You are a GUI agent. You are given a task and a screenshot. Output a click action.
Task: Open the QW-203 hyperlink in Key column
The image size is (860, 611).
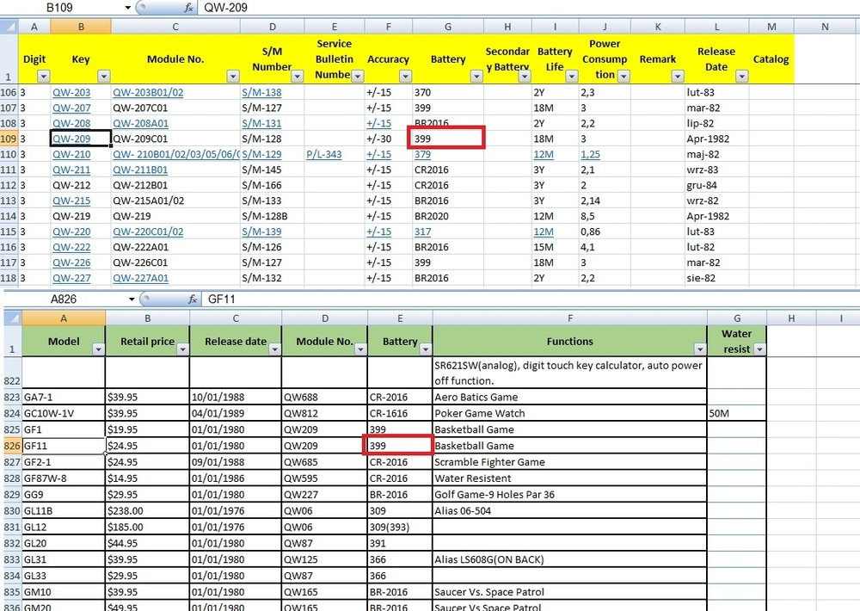click(x=71, y=93)
